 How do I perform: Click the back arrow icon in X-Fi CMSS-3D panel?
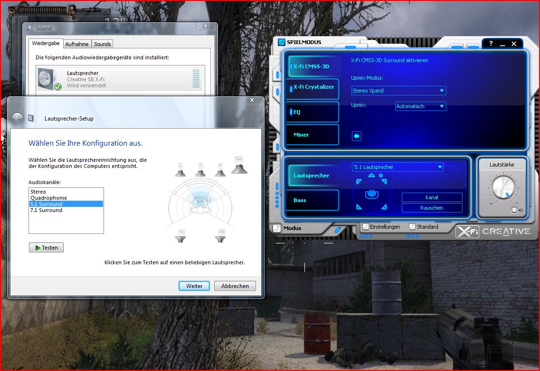click(x=357, y=136)
